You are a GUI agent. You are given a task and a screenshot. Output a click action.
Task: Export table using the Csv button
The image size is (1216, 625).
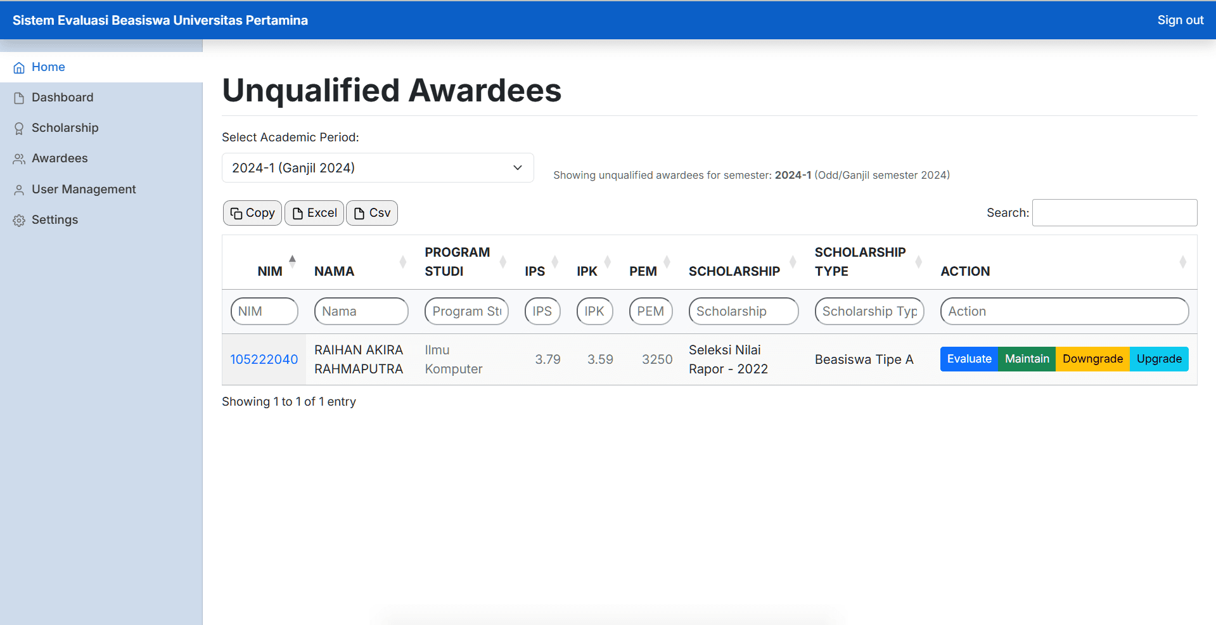(x=372, y=213)
